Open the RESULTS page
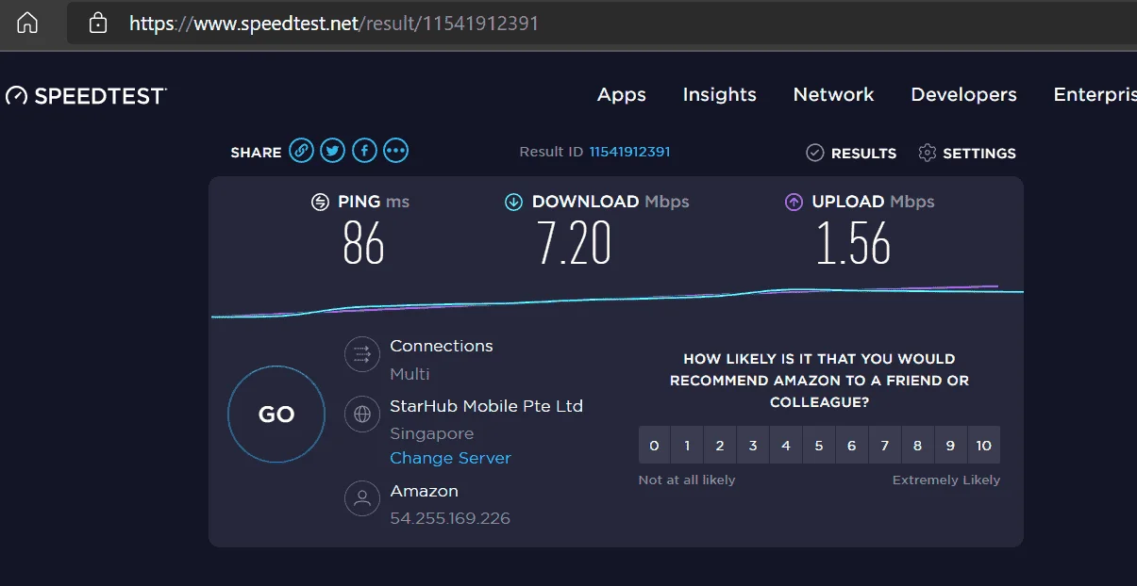 (863, 153)
